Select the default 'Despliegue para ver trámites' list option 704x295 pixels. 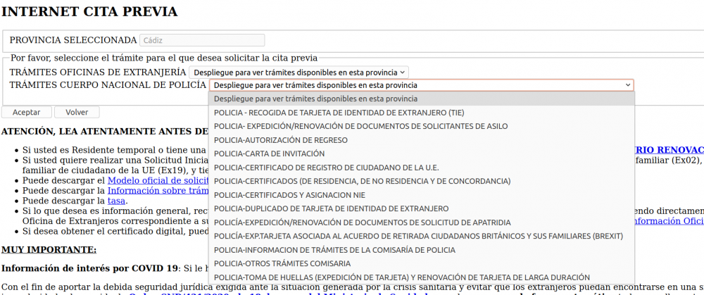(315, 99)
